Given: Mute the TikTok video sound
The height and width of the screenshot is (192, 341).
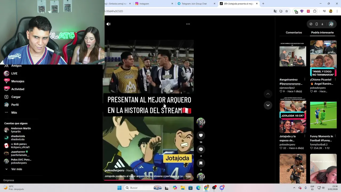Looking at the screenshot, I should (108, 24).
